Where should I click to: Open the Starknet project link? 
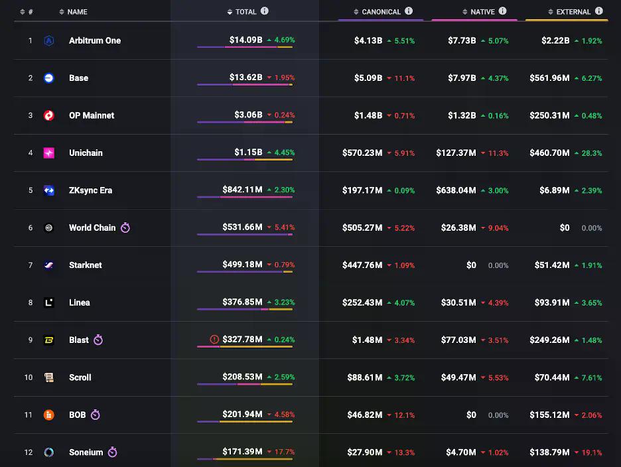coord(85,265)
